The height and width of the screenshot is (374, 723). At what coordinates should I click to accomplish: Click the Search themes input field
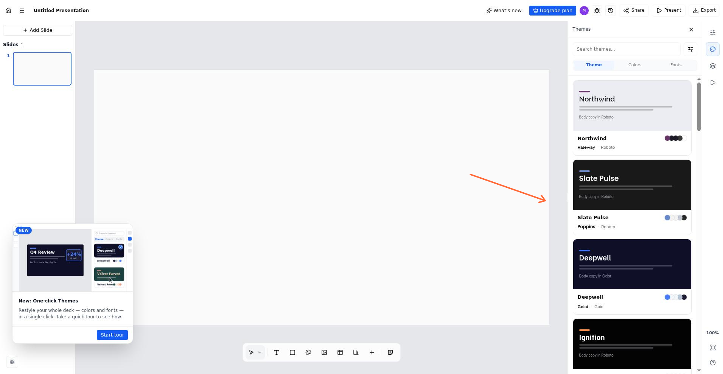pyautogui.click(x=627, y=49)
